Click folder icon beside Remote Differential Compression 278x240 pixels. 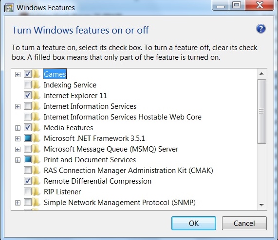pos(37,181)
